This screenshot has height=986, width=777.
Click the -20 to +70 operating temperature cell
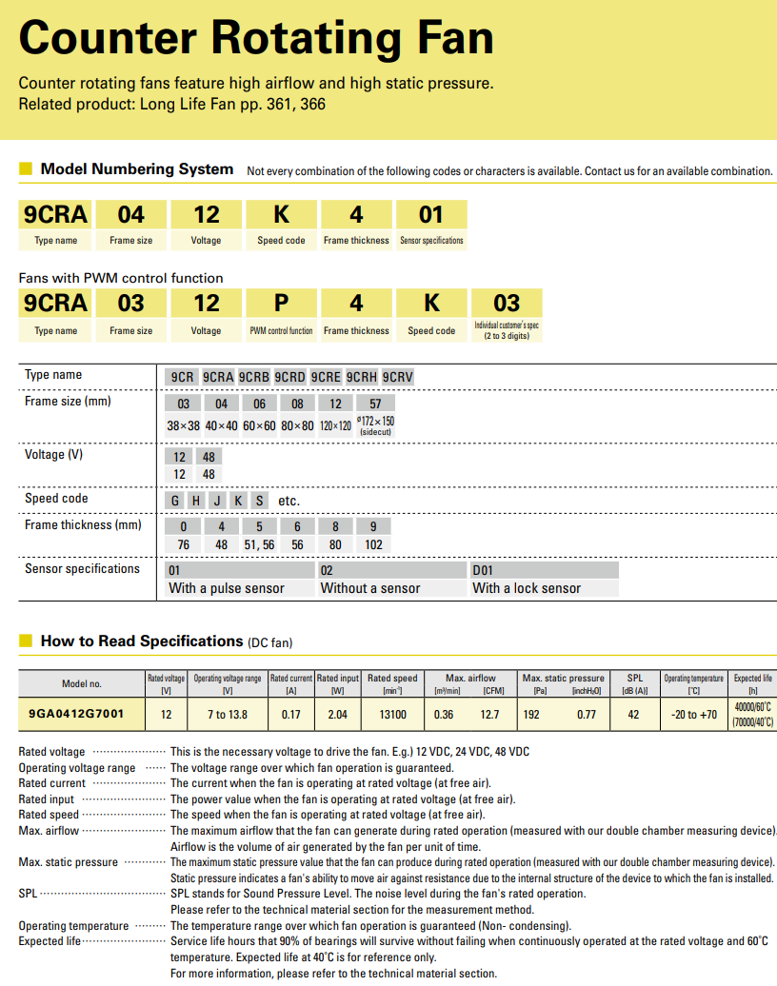pyautogui.click(x=693, y=714)
